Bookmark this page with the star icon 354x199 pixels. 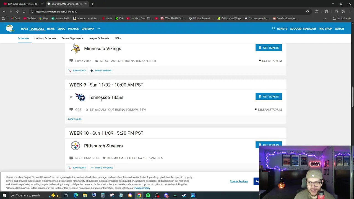point(307,12)
